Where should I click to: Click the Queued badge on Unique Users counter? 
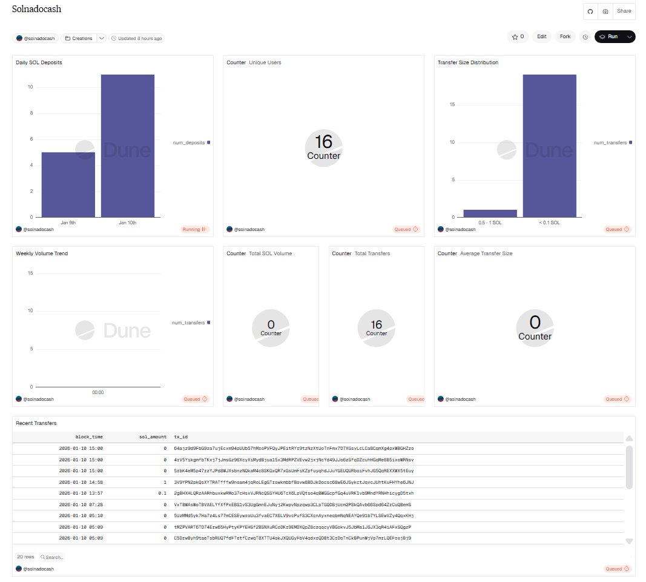tap(406, 229)
